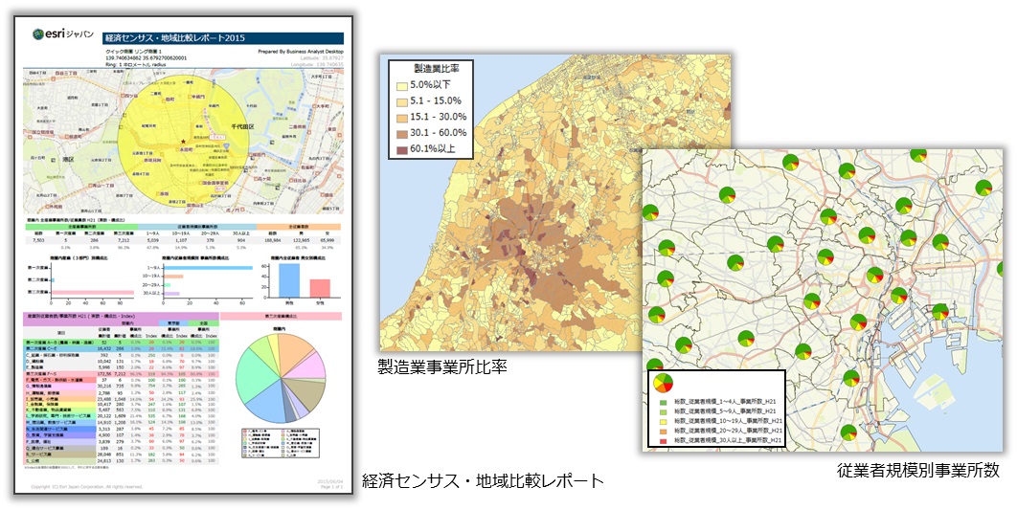Click the 経済センサス・地域比較レポート caption beside the report
Screen dimensions: 1017x510
click(483, 480)
